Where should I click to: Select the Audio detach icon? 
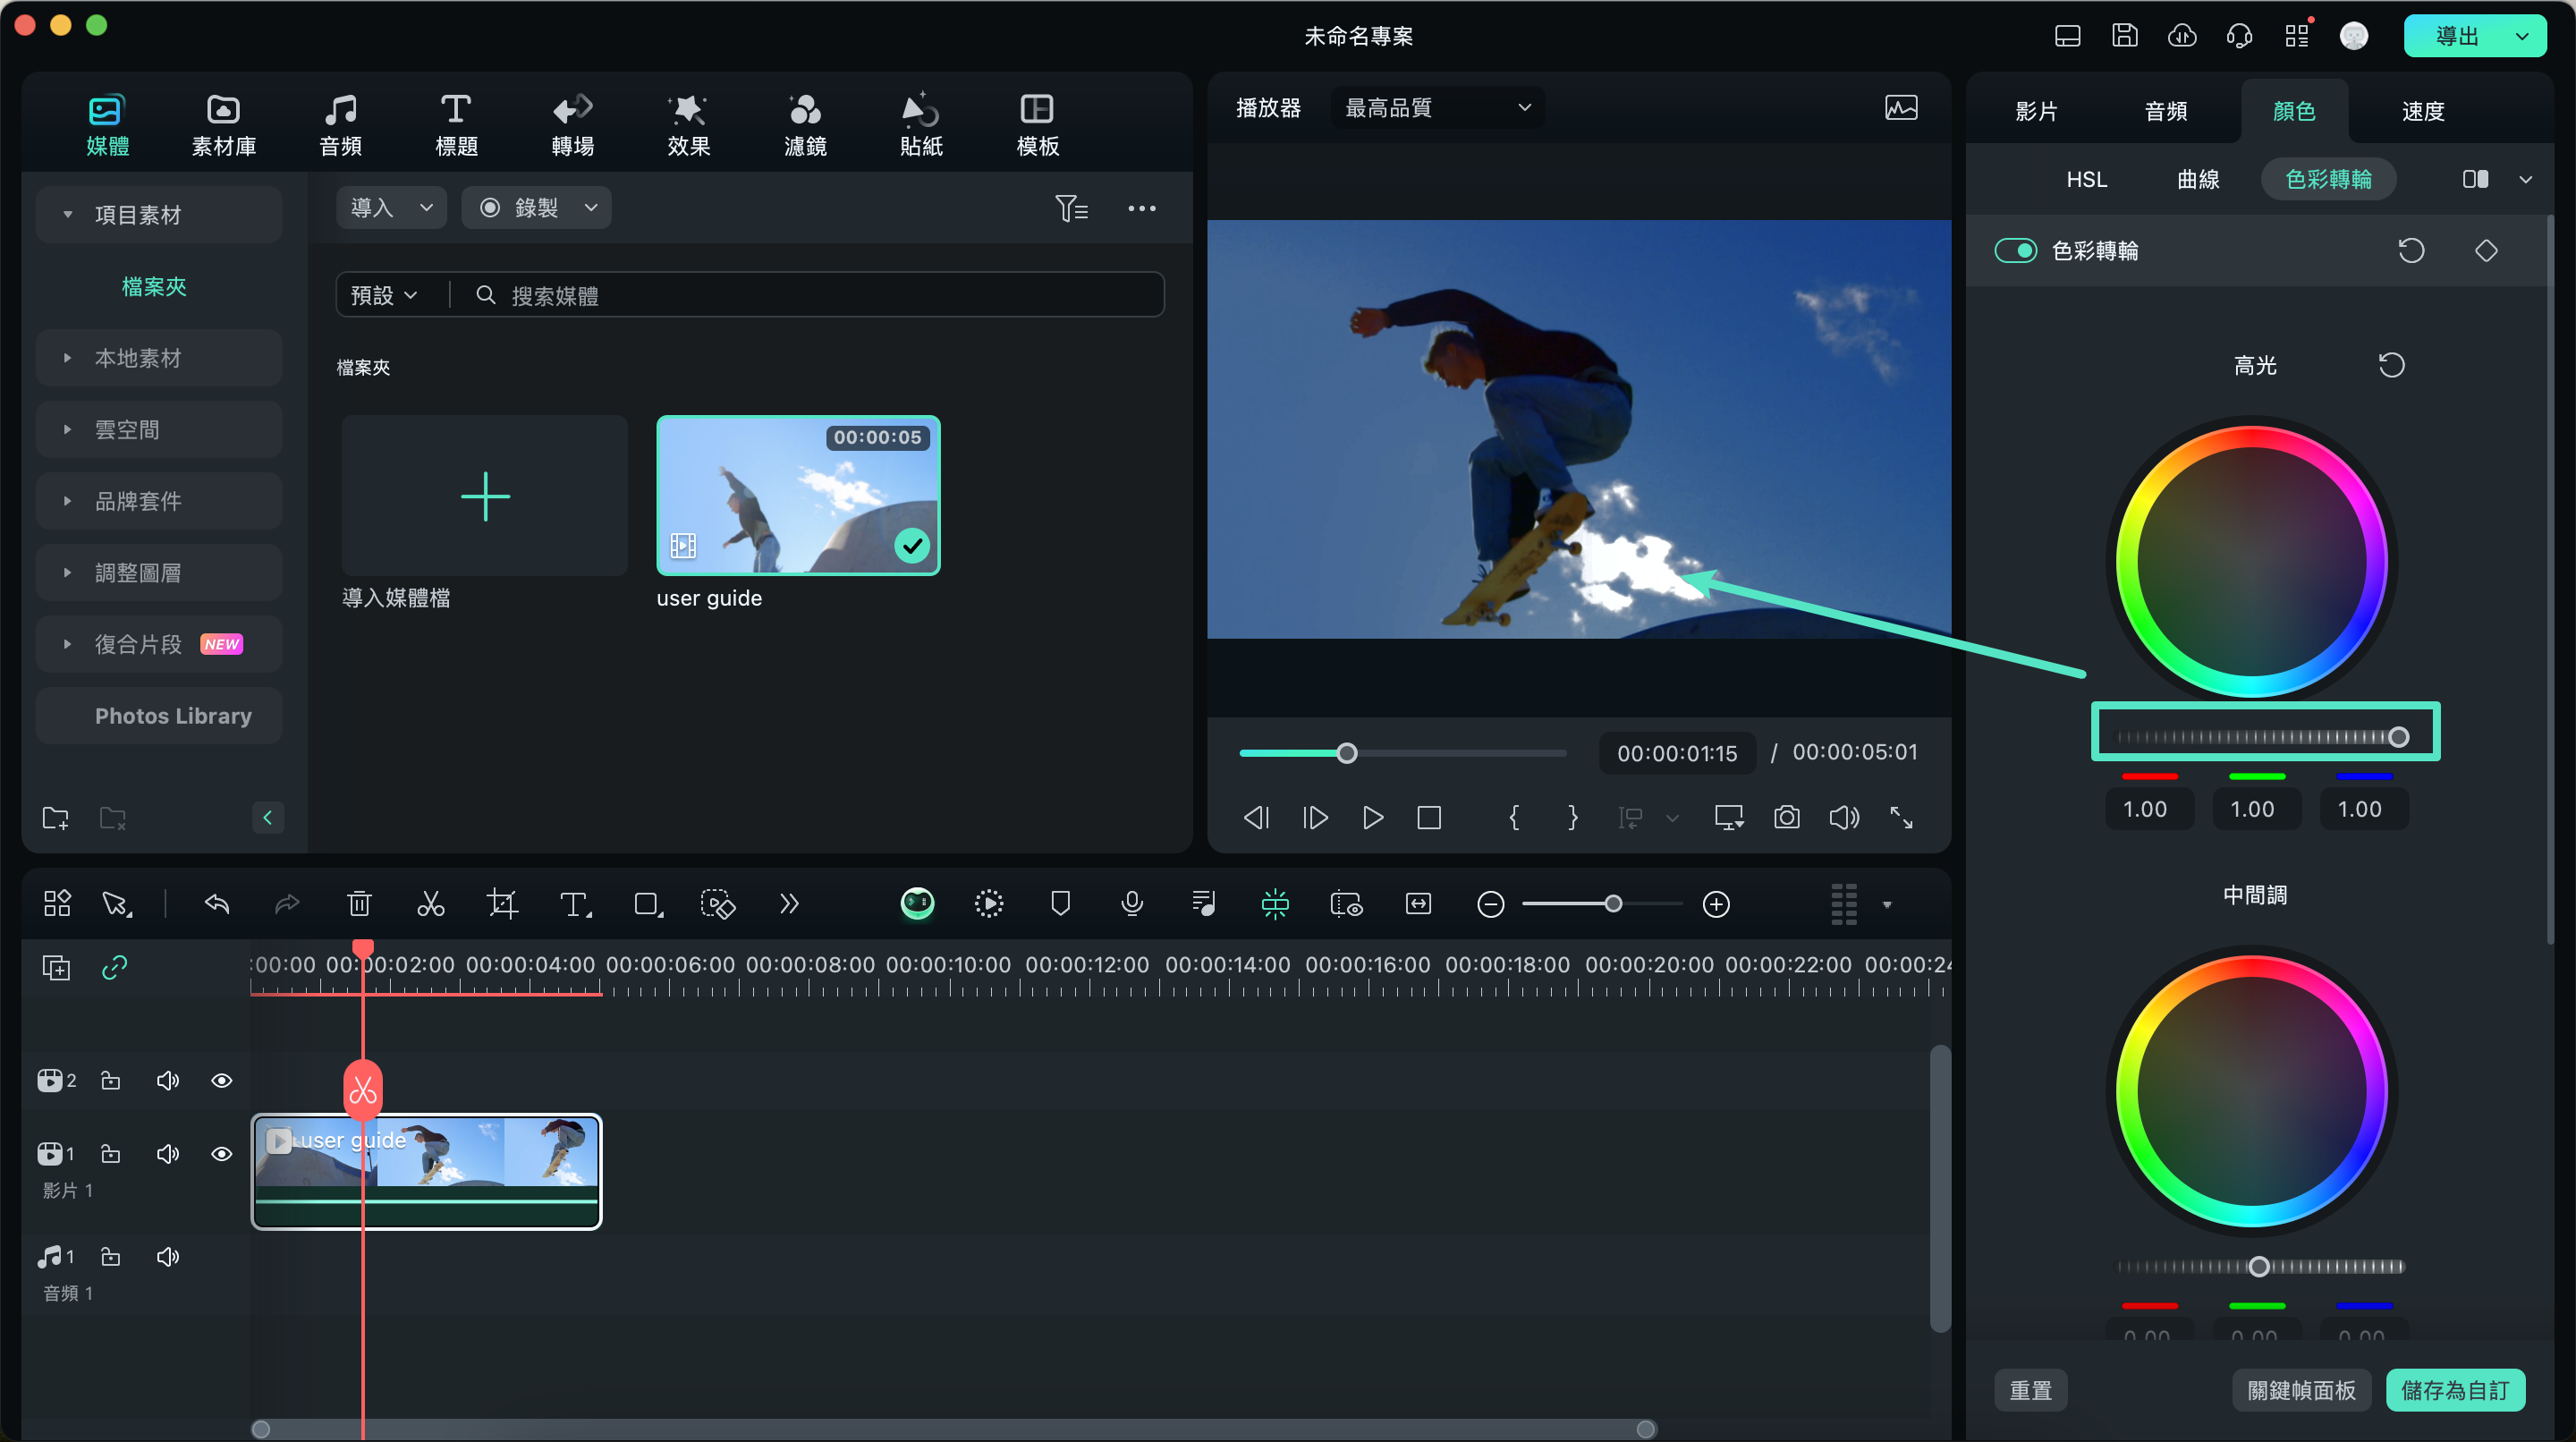tap(1201, 903)
